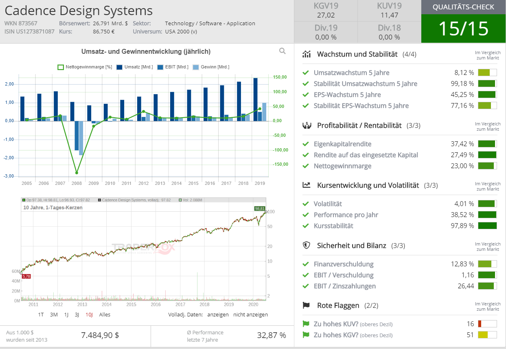This screenshot has height=349, width=506.
Task: Click green flag beside Zu hohes KGV?
Action: tap(306, 335)
